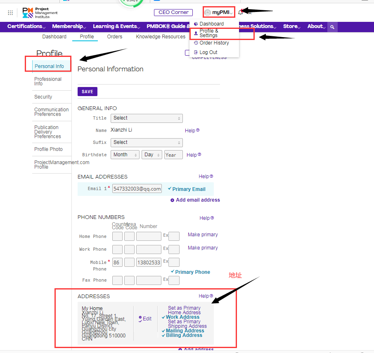Click the Home Phone Ex field

(174, 236)
